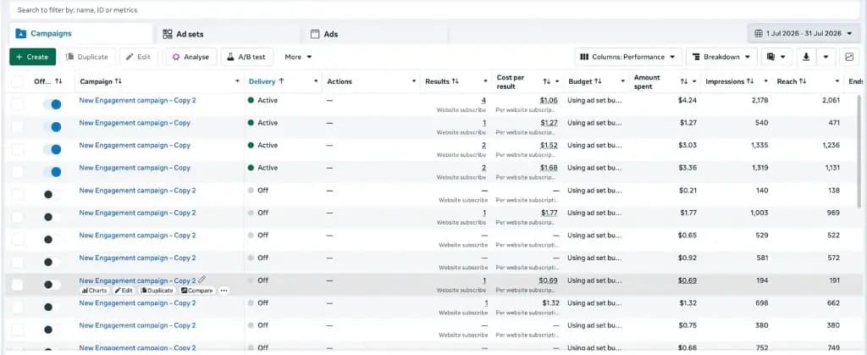Click the toolbar Duplicate button

coord(87,57)
